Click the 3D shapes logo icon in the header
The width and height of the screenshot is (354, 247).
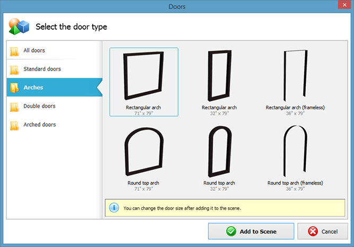click(19, 27)
